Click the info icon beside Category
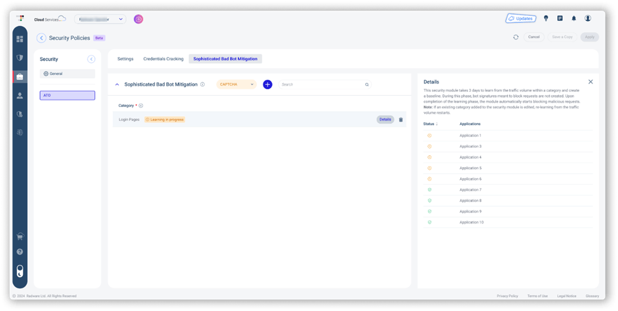Viewport: 618px width, 311px height. pyautogui.click(x=141, y=106)
